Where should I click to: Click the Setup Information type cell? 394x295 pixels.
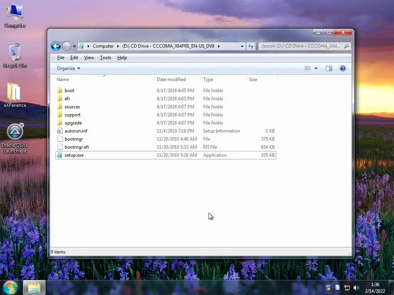pyautogui.click(x=221, y=131)
